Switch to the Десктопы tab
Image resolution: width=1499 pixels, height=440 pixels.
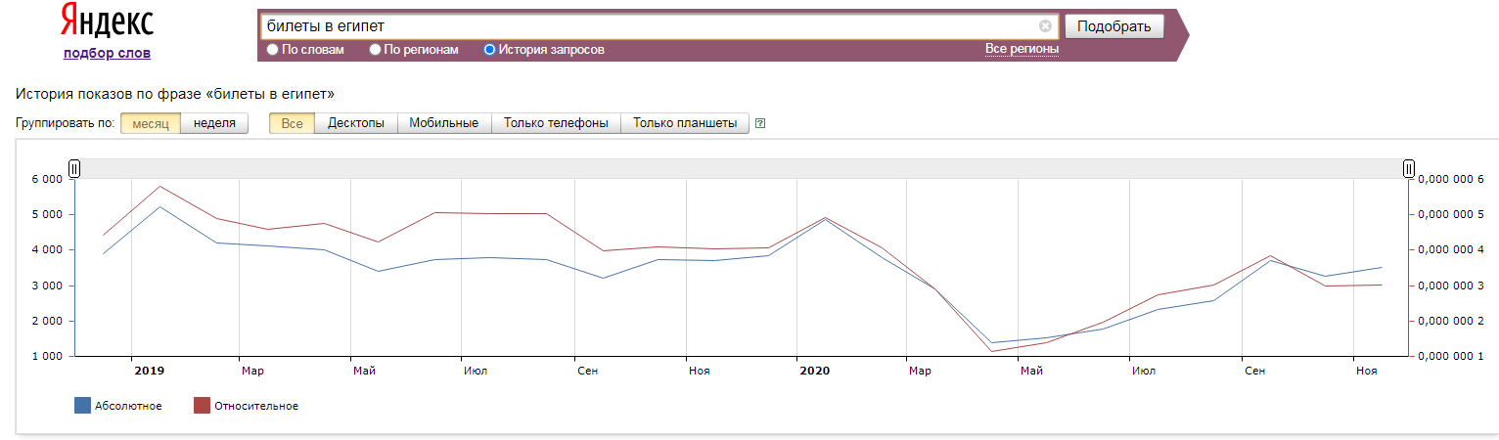[x=356, y=123]
